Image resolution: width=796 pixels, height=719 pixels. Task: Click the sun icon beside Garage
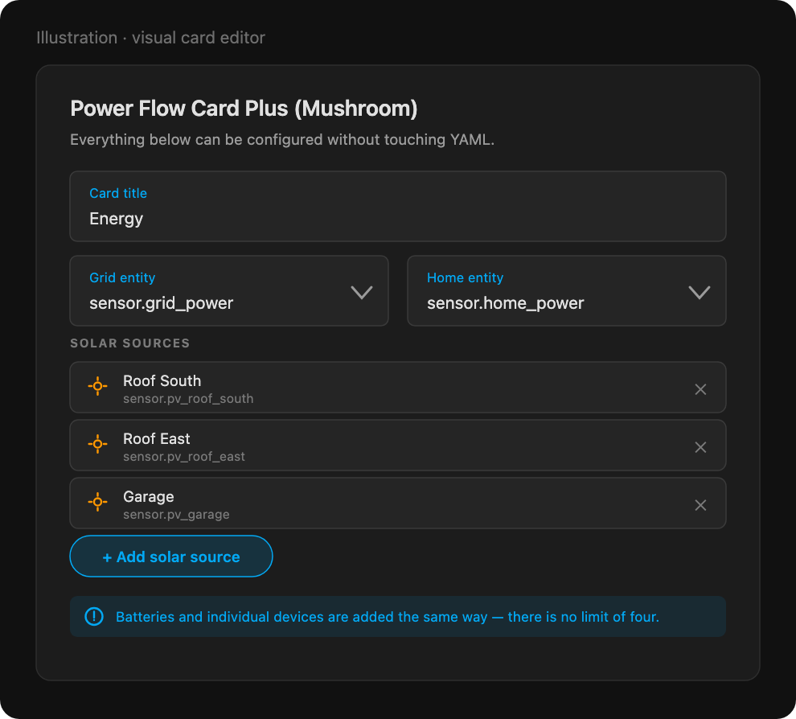[x=97, y=502]
